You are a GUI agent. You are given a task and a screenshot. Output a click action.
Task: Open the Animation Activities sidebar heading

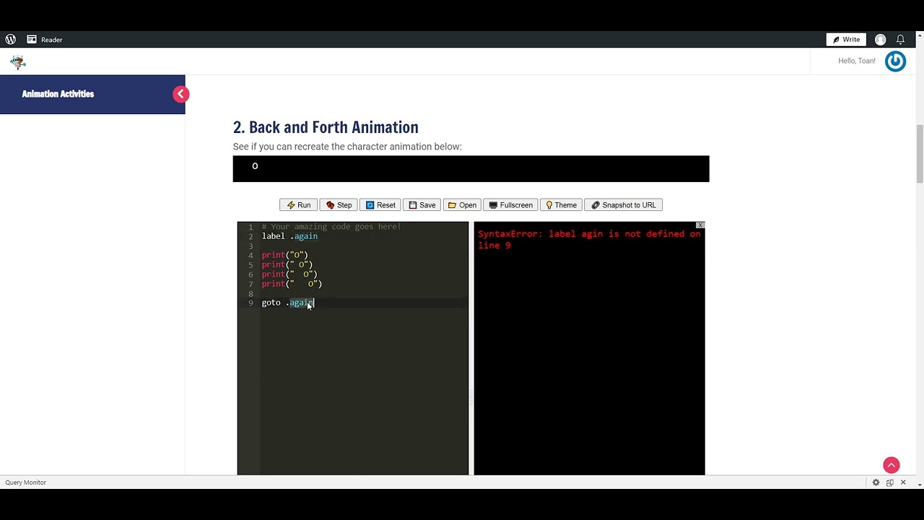pyautogui.click(x=58, y=94)
